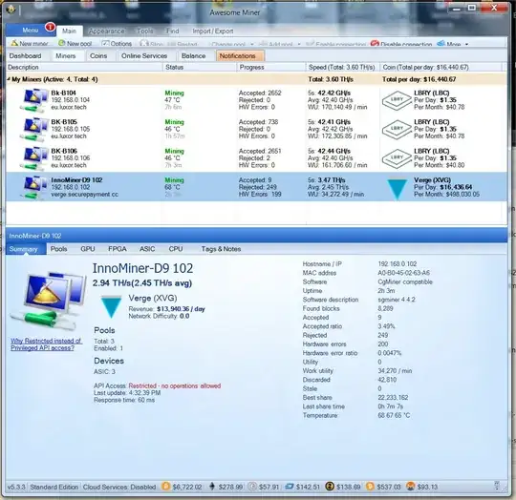
Task: Sort by the Description column header
Action: [x=84, y=67]
